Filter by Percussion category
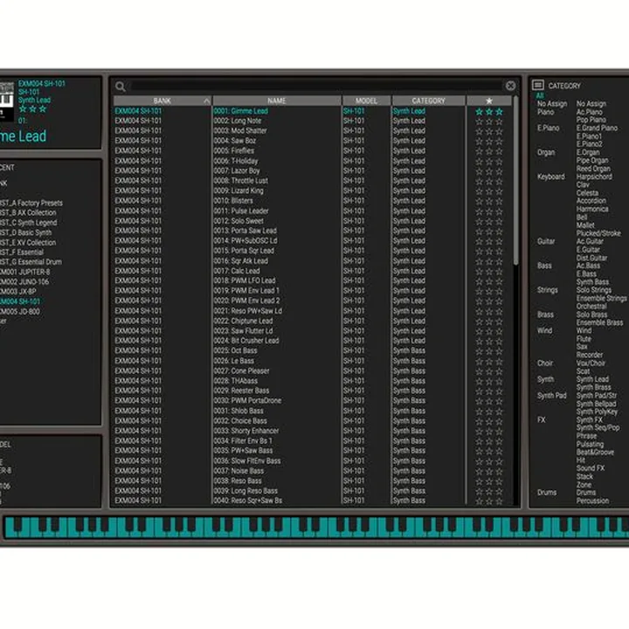The width and height of the screenshot is (629, 629). (592, 501)
